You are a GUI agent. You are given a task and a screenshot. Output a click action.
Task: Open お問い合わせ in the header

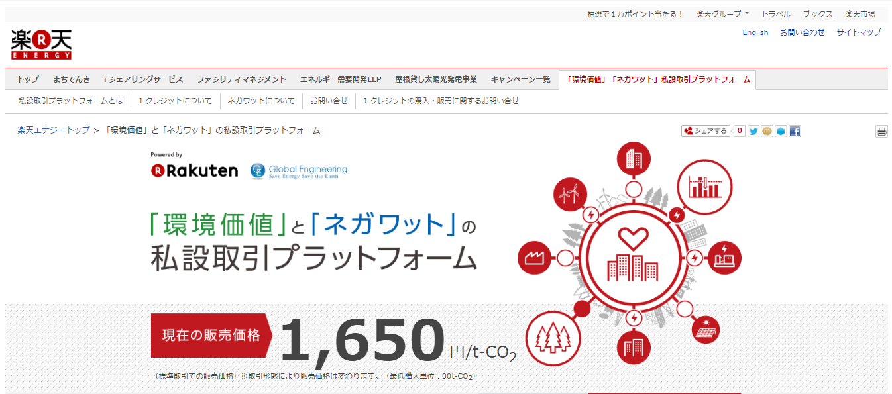pos(803,32)
